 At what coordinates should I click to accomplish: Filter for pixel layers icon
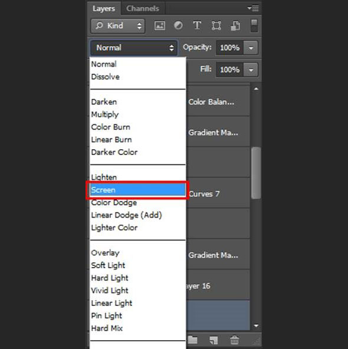coord(160,25)
